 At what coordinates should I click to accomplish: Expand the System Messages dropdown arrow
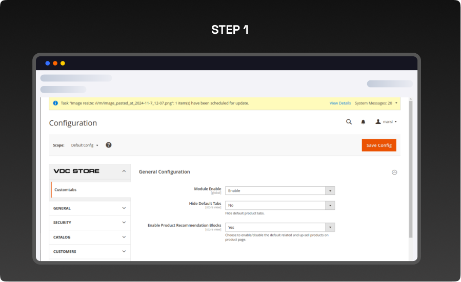pos(396,103)
